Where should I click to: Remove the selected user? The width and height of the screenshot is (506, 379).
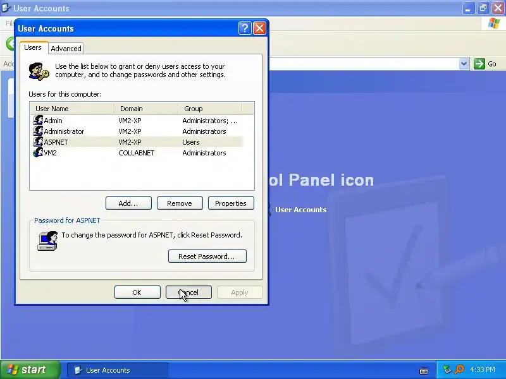(180, 203)
